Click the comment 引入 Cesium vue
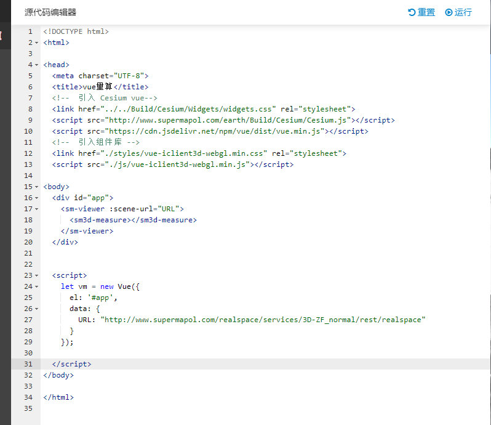 click(105, 98)
